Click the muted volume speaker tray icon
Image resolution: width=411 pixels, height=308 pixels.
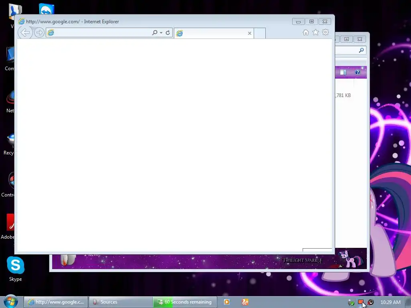pyautogui.click(x=370, y=302)
